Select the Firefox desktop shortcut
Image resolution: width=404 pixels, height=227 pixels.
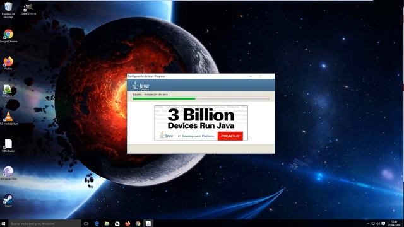pyautogui.click(x=8, y=63)
